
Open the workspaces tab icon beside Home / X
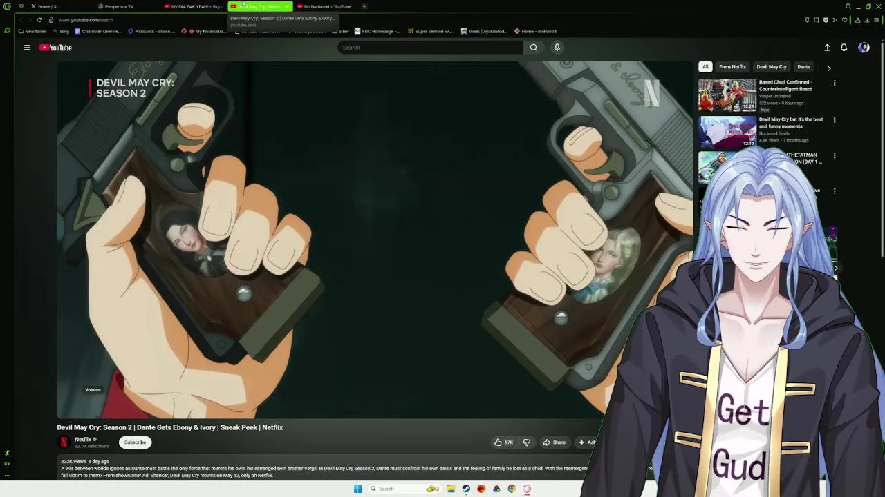click(x=21, y=6)
